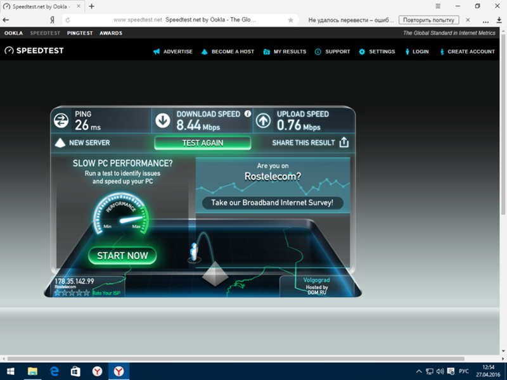Open the Settings gear icon
Screen dimensions: 507x380
point(362,52)
